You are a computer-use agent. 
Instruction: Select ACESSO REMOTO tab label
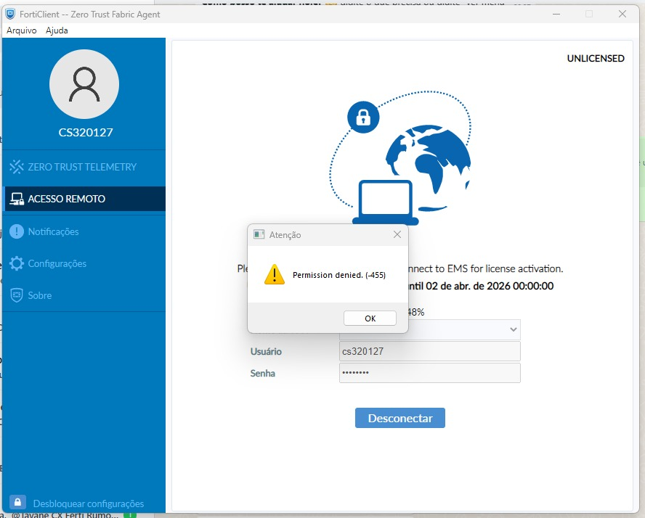click(x=67, y=199)
